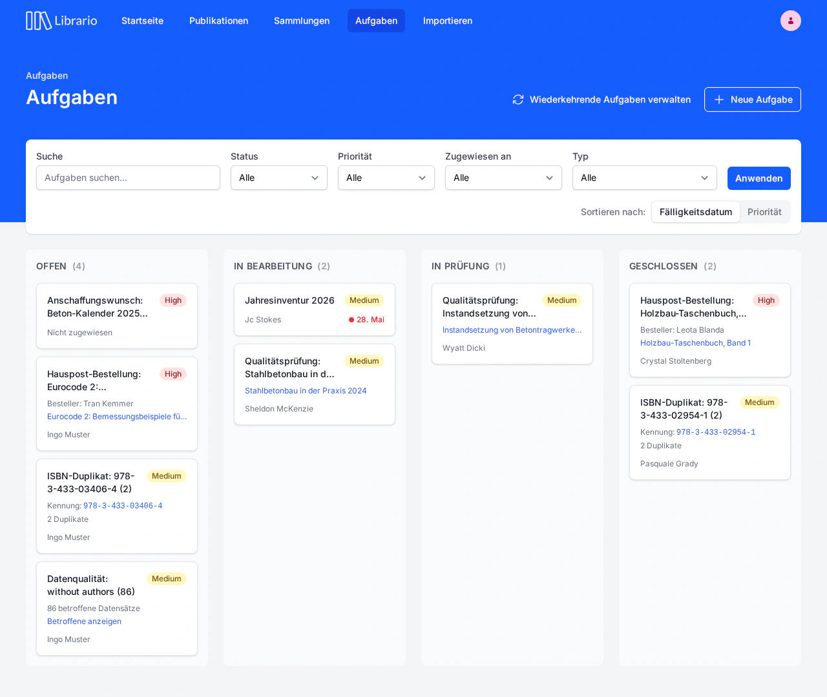Open Qualitätsprüfung: Instandsetzung card title
Image resolution: width=827 pixels, height=697 pixels.
click(490, 307)
